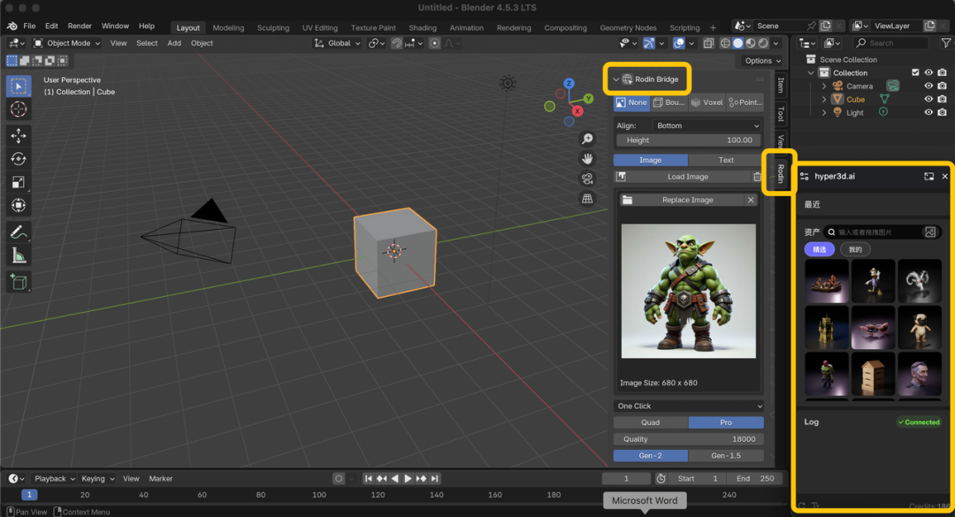
Task: Click image search icon in asset field
Action: tap(930, 232)
